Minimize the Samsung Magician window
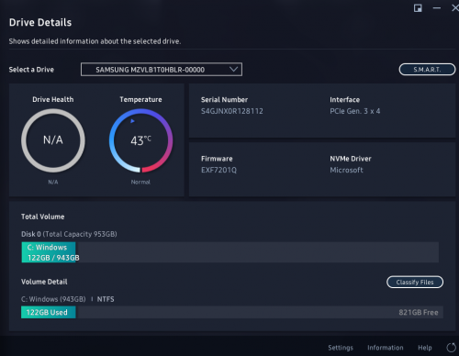459x356 pixels. pyautogui.click(x=437, y=8)
